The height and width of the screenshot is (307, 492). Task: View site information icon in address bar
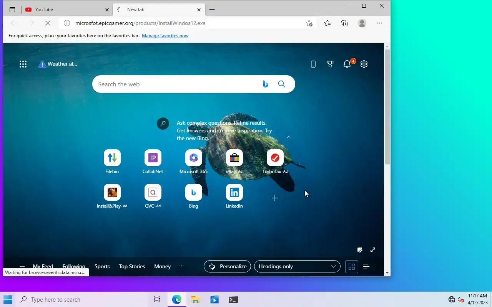[67, 23]
